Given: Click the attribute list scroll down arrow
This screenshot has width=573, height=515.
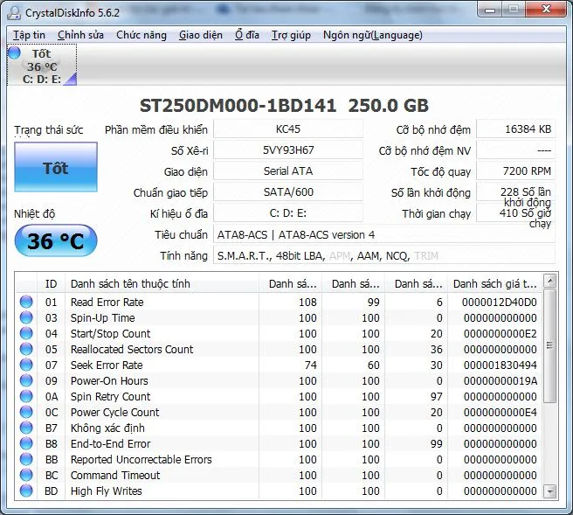Looking at the screenshot, I should pyautogui.click(x=550, y=491).
